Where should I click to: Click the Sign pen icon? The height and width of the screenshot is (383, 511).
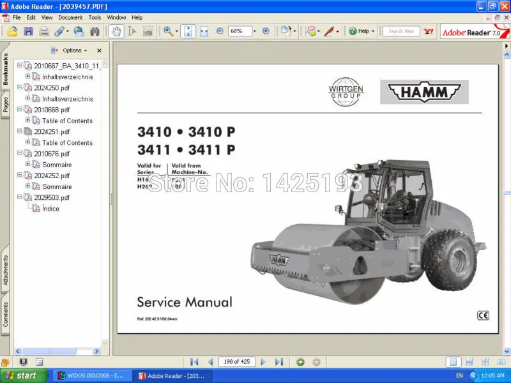329,31
